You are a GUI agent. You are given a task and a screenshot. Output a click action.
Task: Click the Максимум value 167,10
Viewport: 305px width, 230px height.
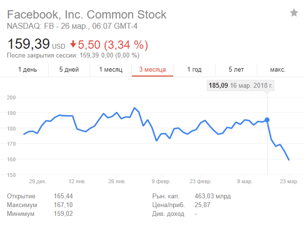(63, 205)
